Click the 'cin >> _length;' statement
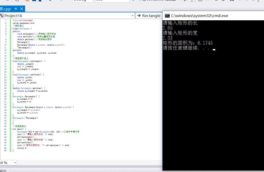 point(25,66)
